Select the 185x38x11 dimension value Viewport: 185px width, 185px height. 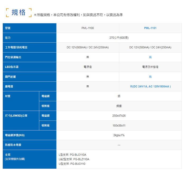coord(119,126)
